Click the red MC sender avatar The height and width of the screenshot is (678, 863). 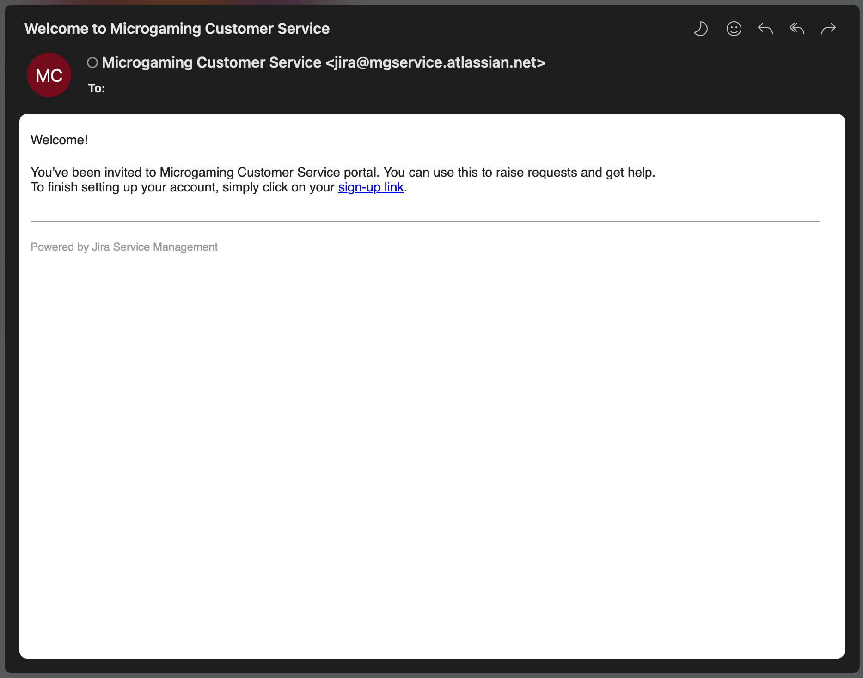click(49, 75)
